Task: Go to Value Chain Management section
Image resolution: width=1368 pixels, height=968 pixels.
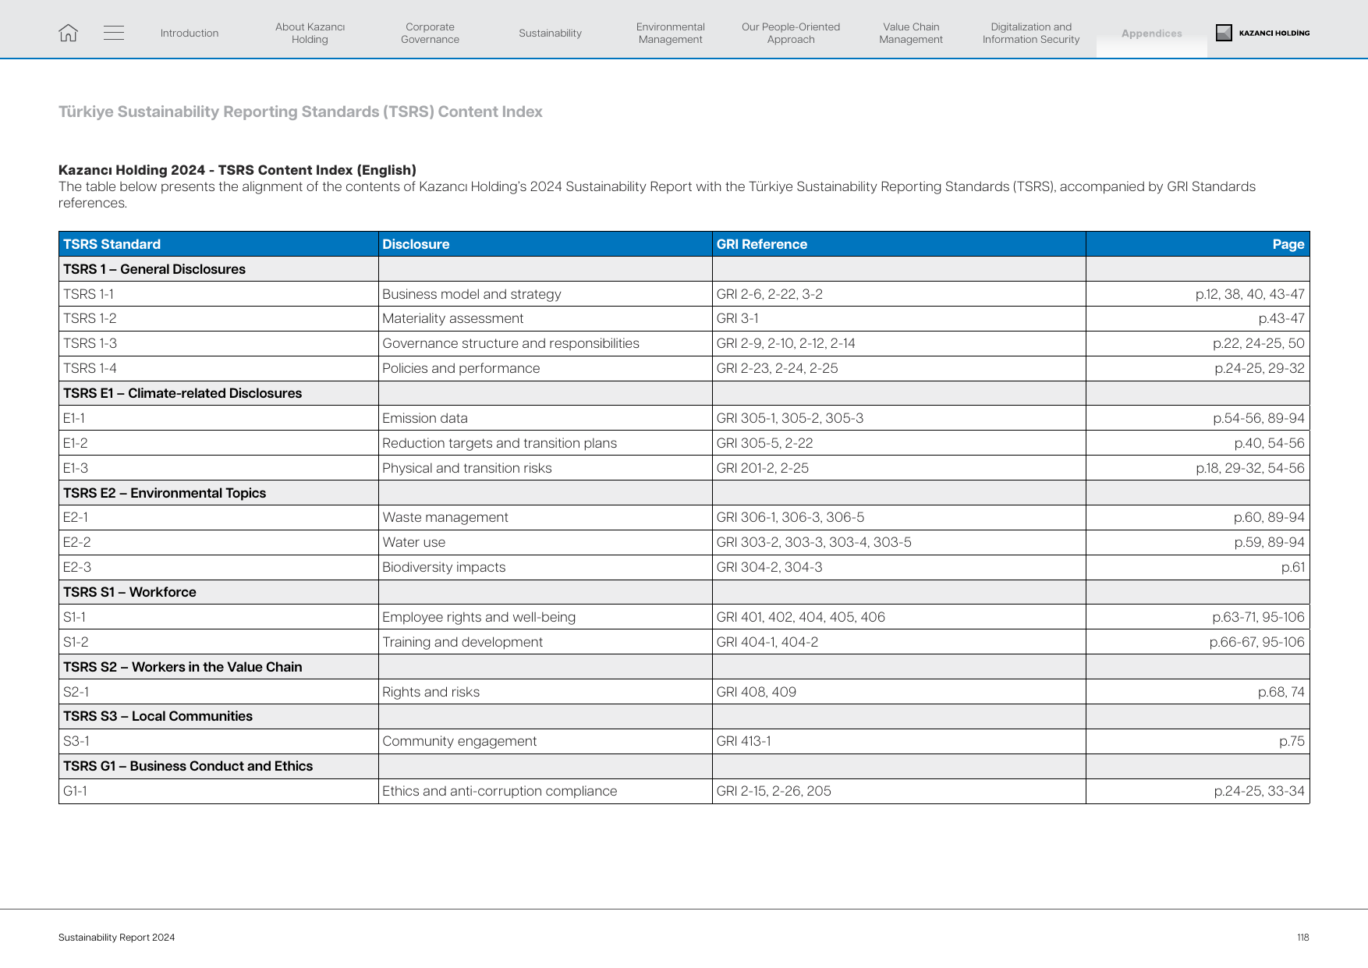Action: click(x=911, y=33)
